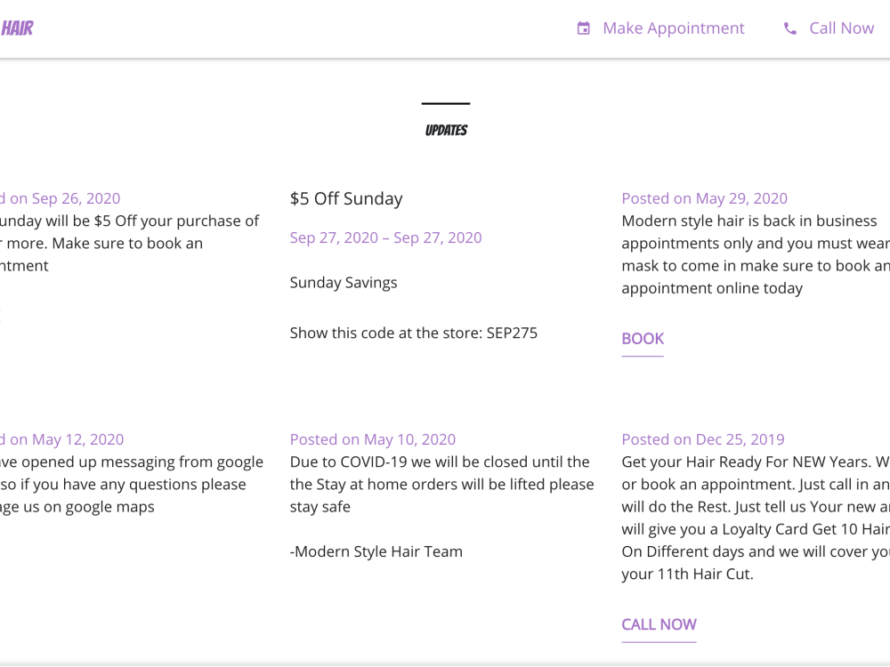Viewport: 890px width, 667px height.
Task: Click the Sunday Savings description text
Action: point(344,282)
